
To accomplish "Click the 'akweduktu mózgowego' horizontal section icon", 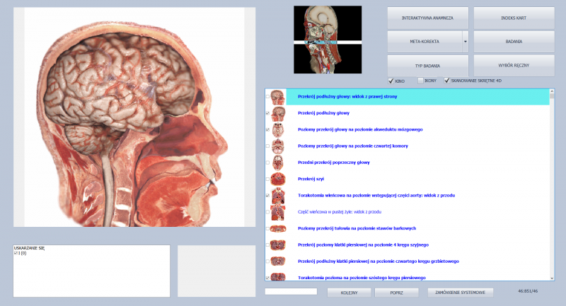I will click(x=278, y=130).
